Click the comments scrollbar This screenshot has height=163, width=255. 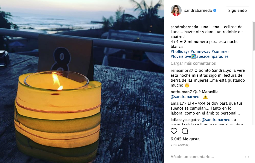coord(254,36)
